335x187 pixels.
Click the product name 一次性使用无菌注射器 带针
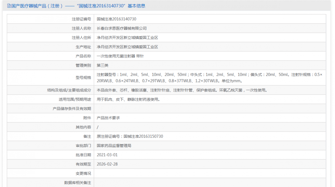point(120,56)
